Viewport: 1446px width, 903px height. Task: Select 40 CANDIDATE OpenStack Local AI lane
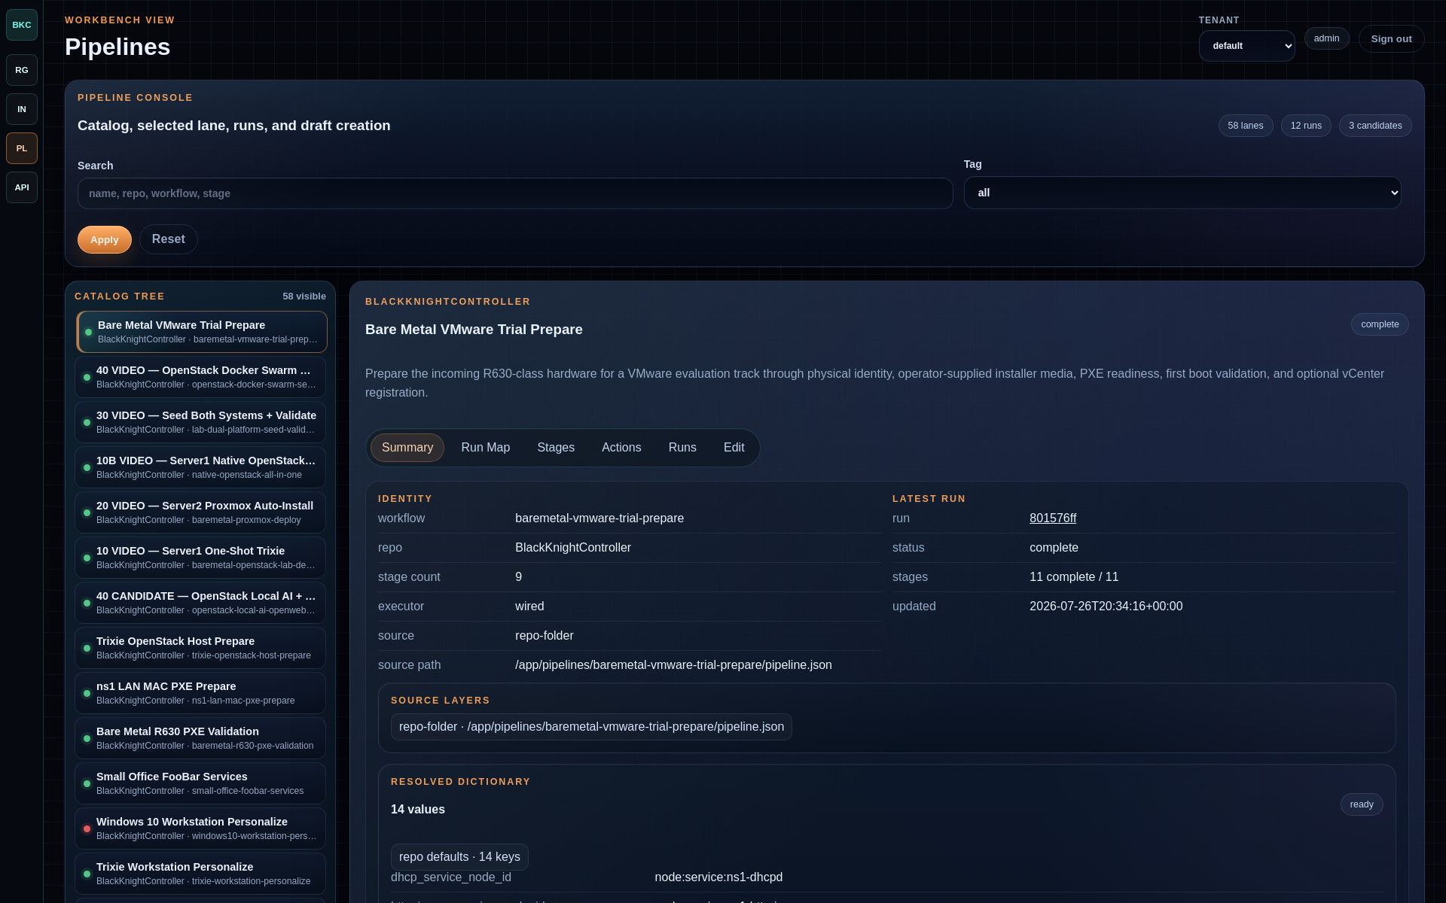point(200,603)
